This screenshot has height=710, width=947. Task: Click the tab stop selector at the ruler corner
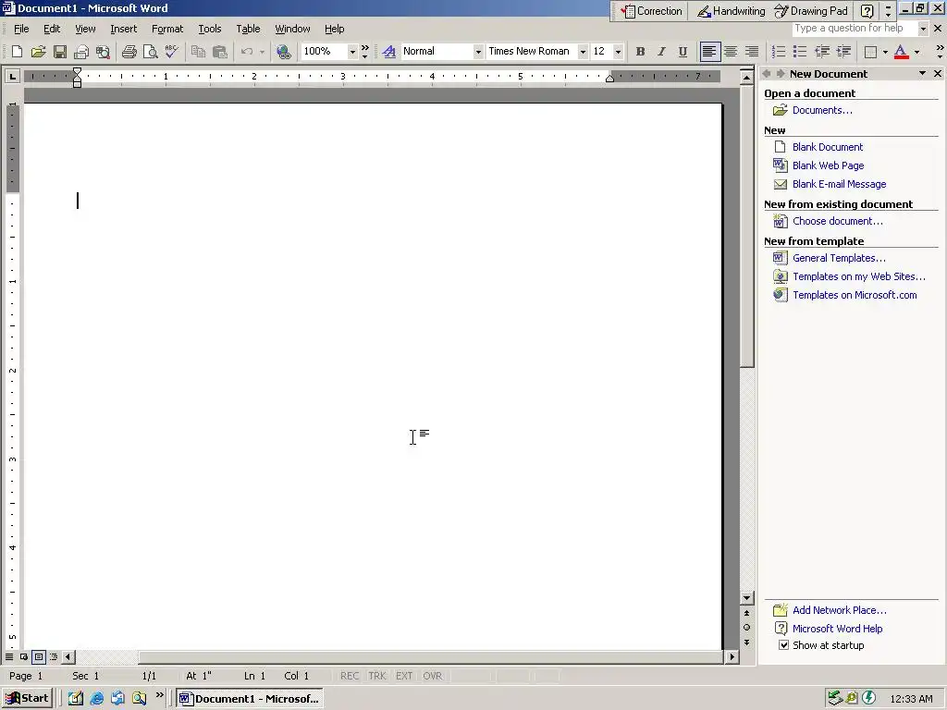tap(12, 76)
